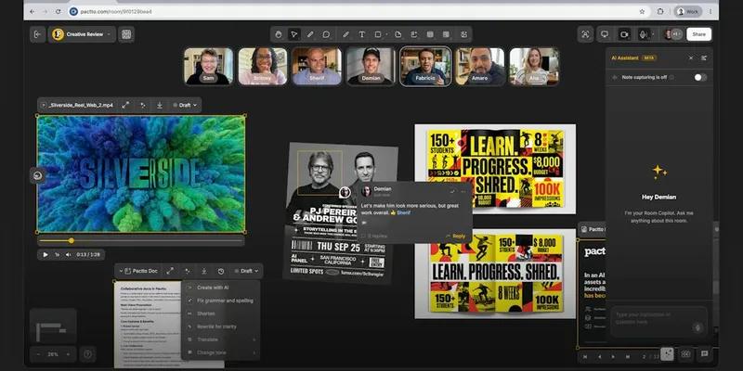Viewport: 743px width, 371px height.
Task: Expand Pactto Doc to fullscreen
Action: pyautogui.click(x=170, y=271)
